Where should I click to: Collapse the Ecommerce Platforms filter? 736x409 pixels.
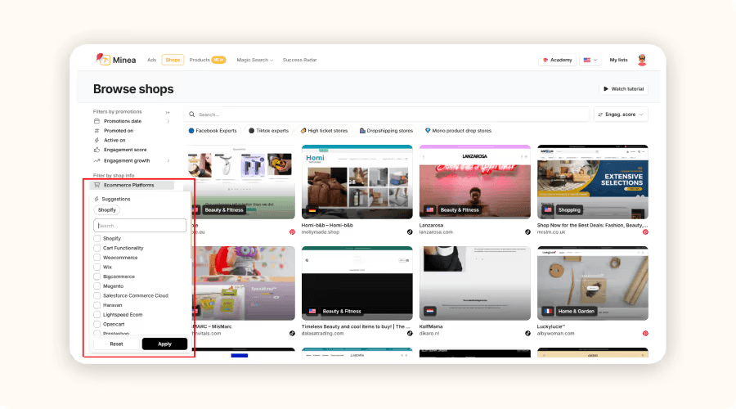pyautogui.click(x=132, y=185)
